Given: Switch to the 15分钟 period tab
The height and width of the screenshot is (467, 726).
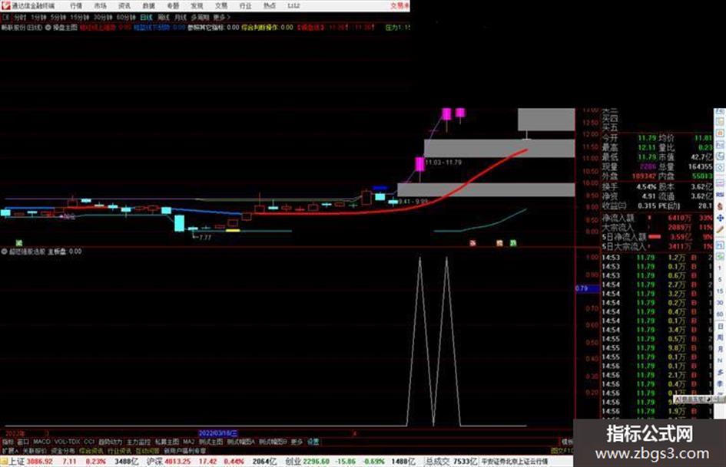Looking at the screenshot, I should [x=80, y=17].
